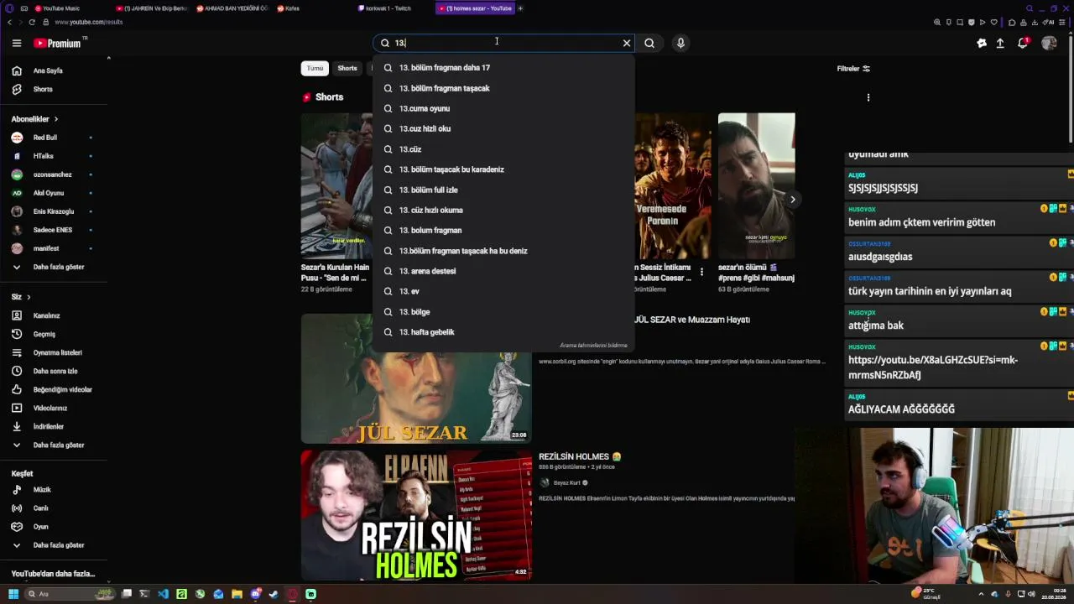Open Steam from the taskbar
Screen dimensions: 1074x604
tap(274, 594)
